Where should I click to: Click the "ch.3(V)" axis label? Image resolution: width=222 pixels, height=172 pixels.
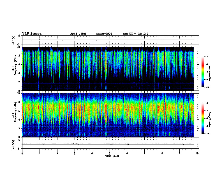pos(13,144)
